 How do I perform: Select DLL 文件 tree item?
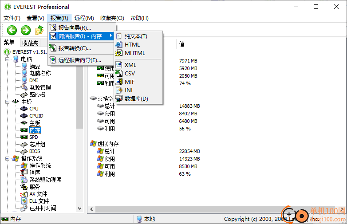[x=39, y=201]
